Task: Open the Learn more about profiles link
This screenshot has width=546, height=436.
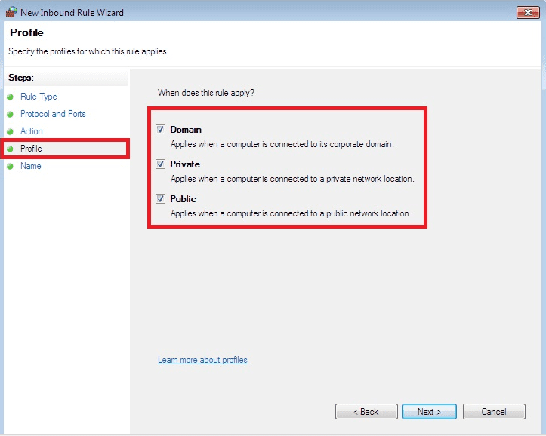Action: (202, 360)
